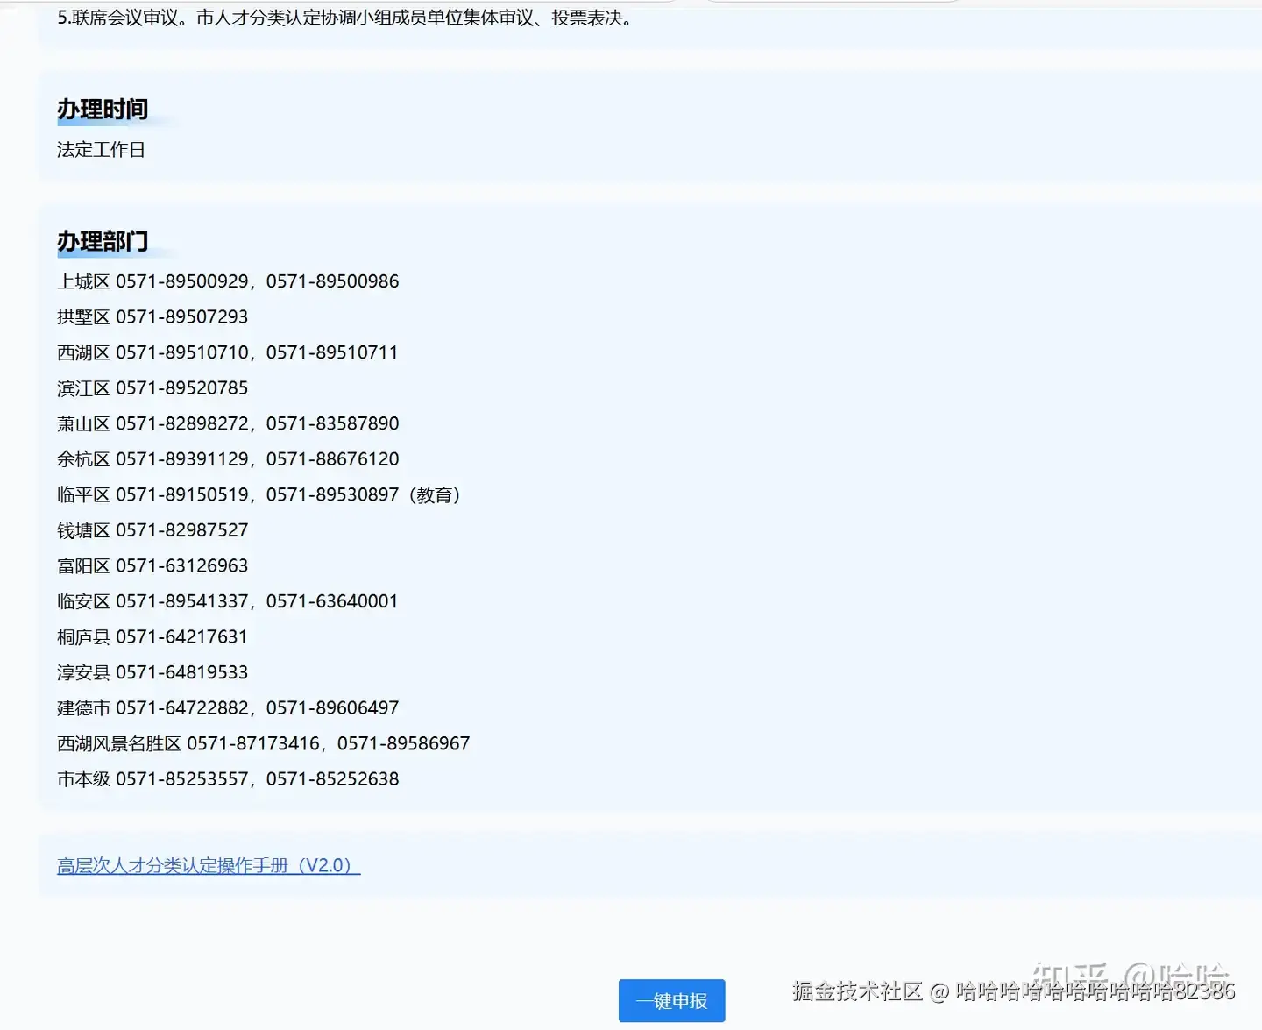This screenshot has height=1030, width=1262.
Task: Click the 一键申报 button
Action: coord(671,1000)
